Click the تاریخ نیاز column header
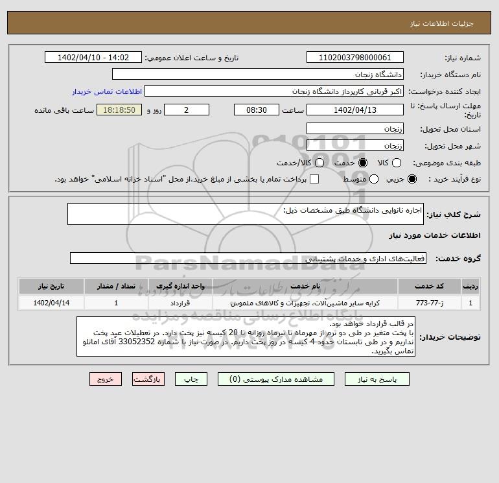499x483 pixels. point(51,286)
